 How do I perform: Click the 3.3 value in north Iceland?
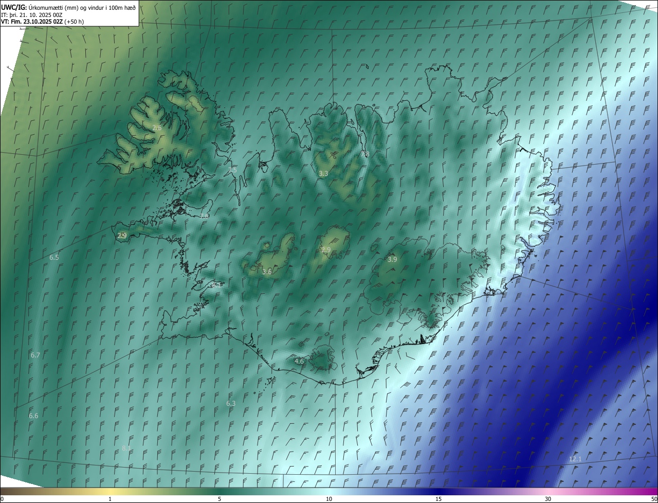(x=323, y=174)
